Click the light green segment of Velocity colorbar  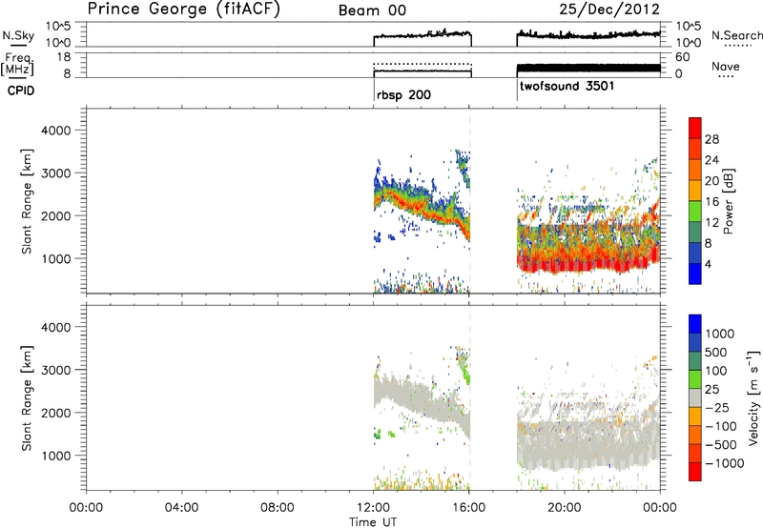tap(695, 379)
